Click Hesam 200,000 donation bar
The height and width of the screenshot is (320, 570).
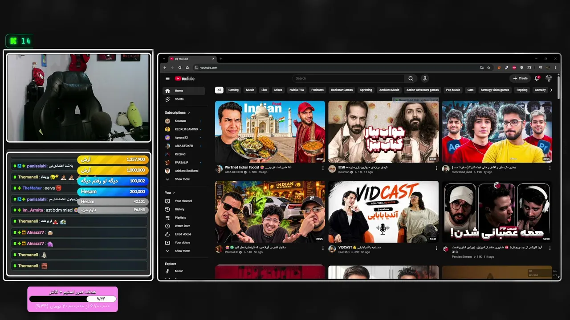[x=113, y=192]
